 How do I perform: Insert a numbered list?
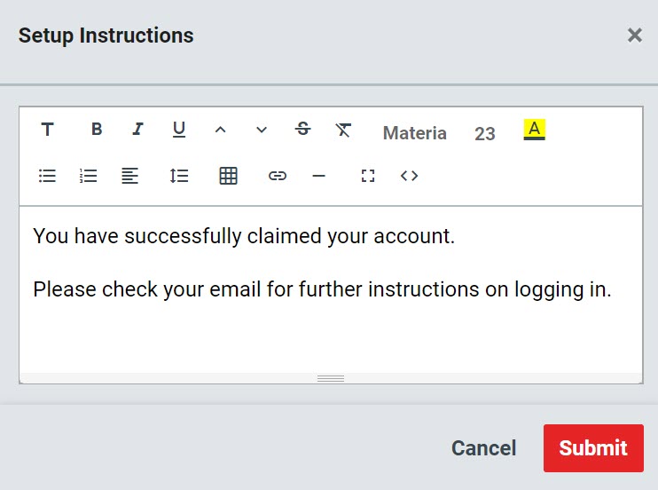88,176
